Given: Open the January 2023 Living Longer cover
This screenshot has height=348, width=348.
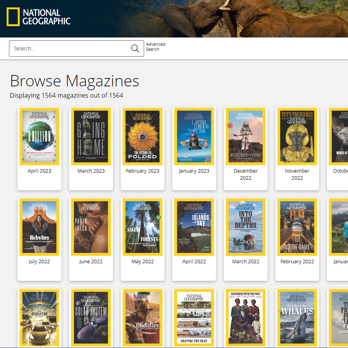Looking at the screenshot, I should (x=194, y=136).
